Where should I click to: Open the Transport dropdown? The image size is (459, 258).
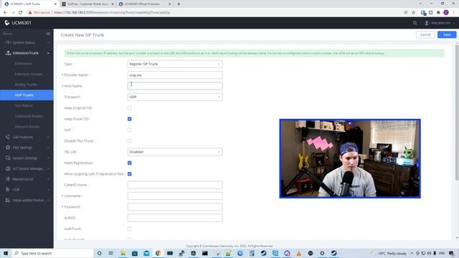pos(175,97)
